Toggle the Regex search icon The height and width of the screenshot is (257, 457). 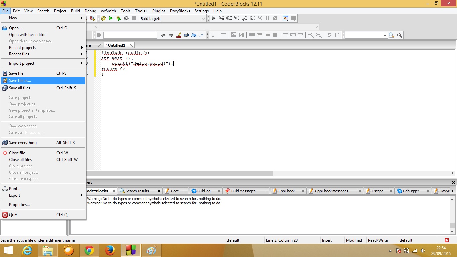coord(202,35)
